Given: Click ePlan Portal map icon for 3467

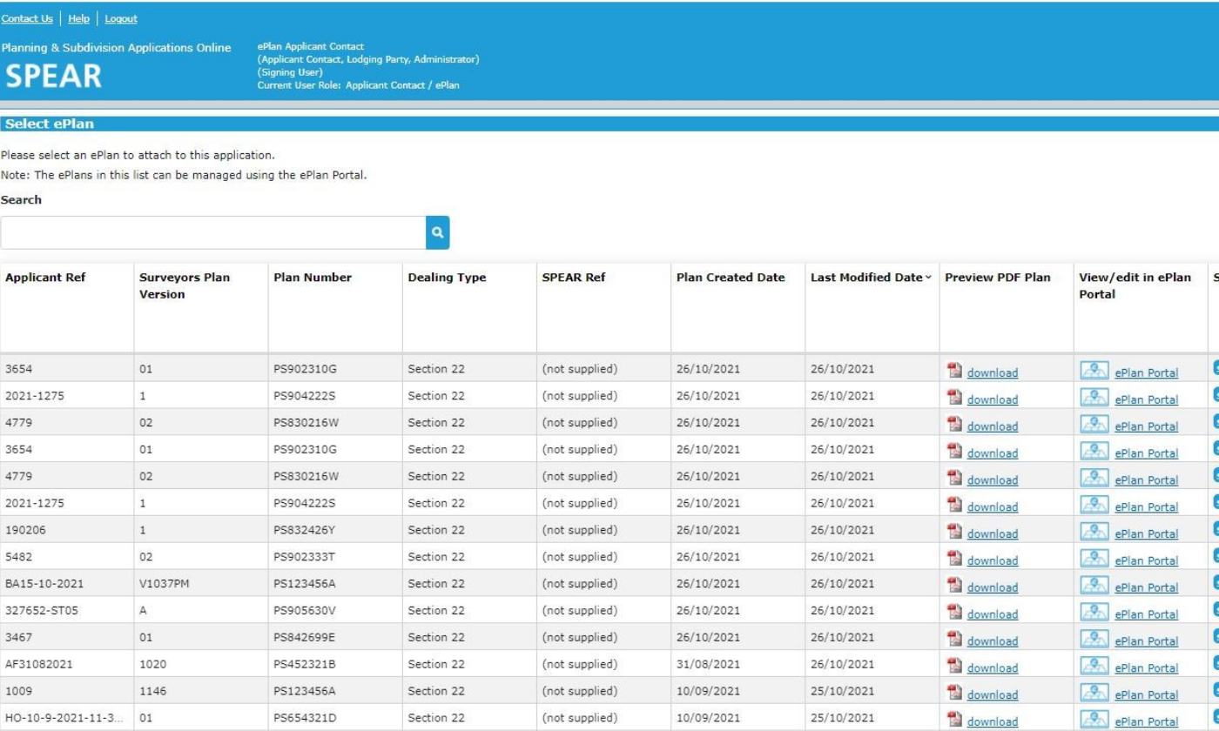Looking at the screenshot, I should click(x=1094, y=640).
